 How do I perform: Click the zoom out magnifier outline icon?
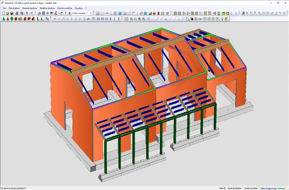(135, 19)
